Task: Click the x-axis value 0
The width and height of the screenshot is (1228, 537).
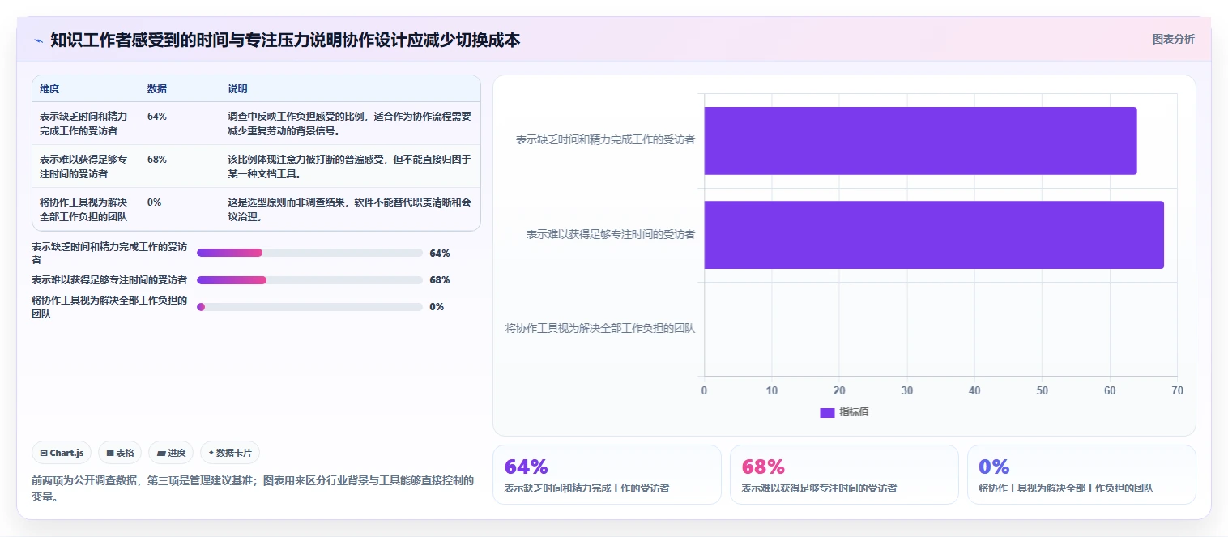Action: [704, 390]
